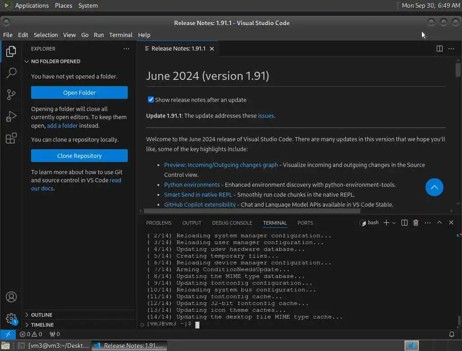Open the Python environments link
The image size is (462, 351).
pos(192,185)
